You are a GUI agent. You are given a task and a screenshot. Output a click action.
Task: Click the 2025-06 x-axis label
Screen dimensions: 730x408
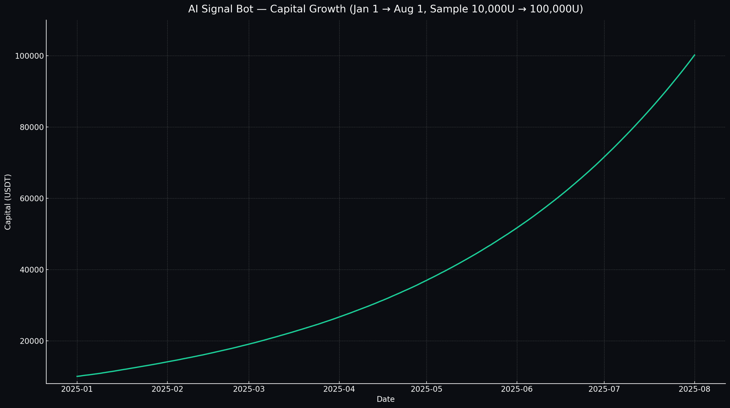tap(517, 389)
